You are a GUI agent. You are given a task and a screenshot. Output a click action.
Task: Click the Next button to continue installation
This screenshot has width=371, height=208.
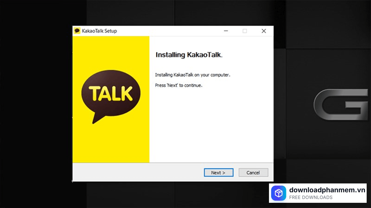pos(219,172)
